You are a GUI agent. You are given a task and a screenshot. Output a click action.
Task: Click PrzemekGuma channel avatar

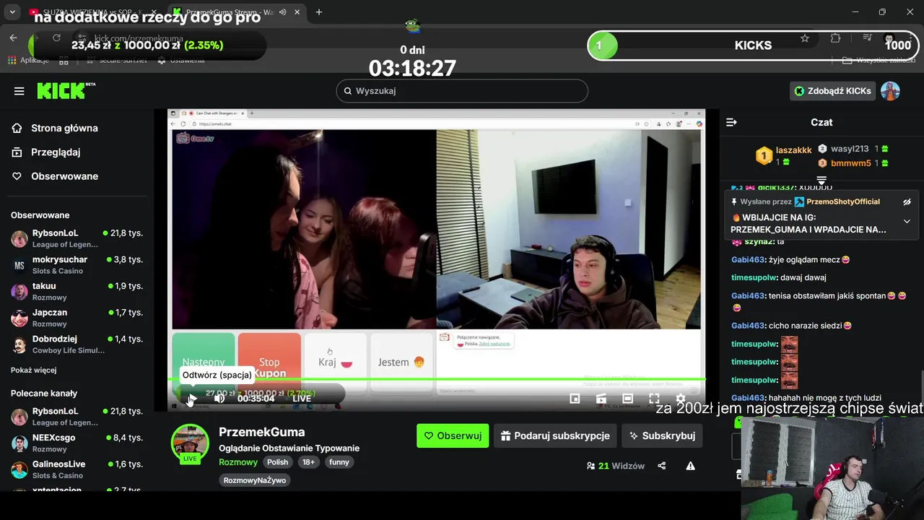point(190,443)
